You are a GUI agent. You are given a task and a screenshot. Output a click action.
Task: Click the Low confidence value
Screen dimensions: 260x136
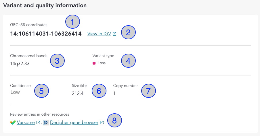(x=15, y=92)
